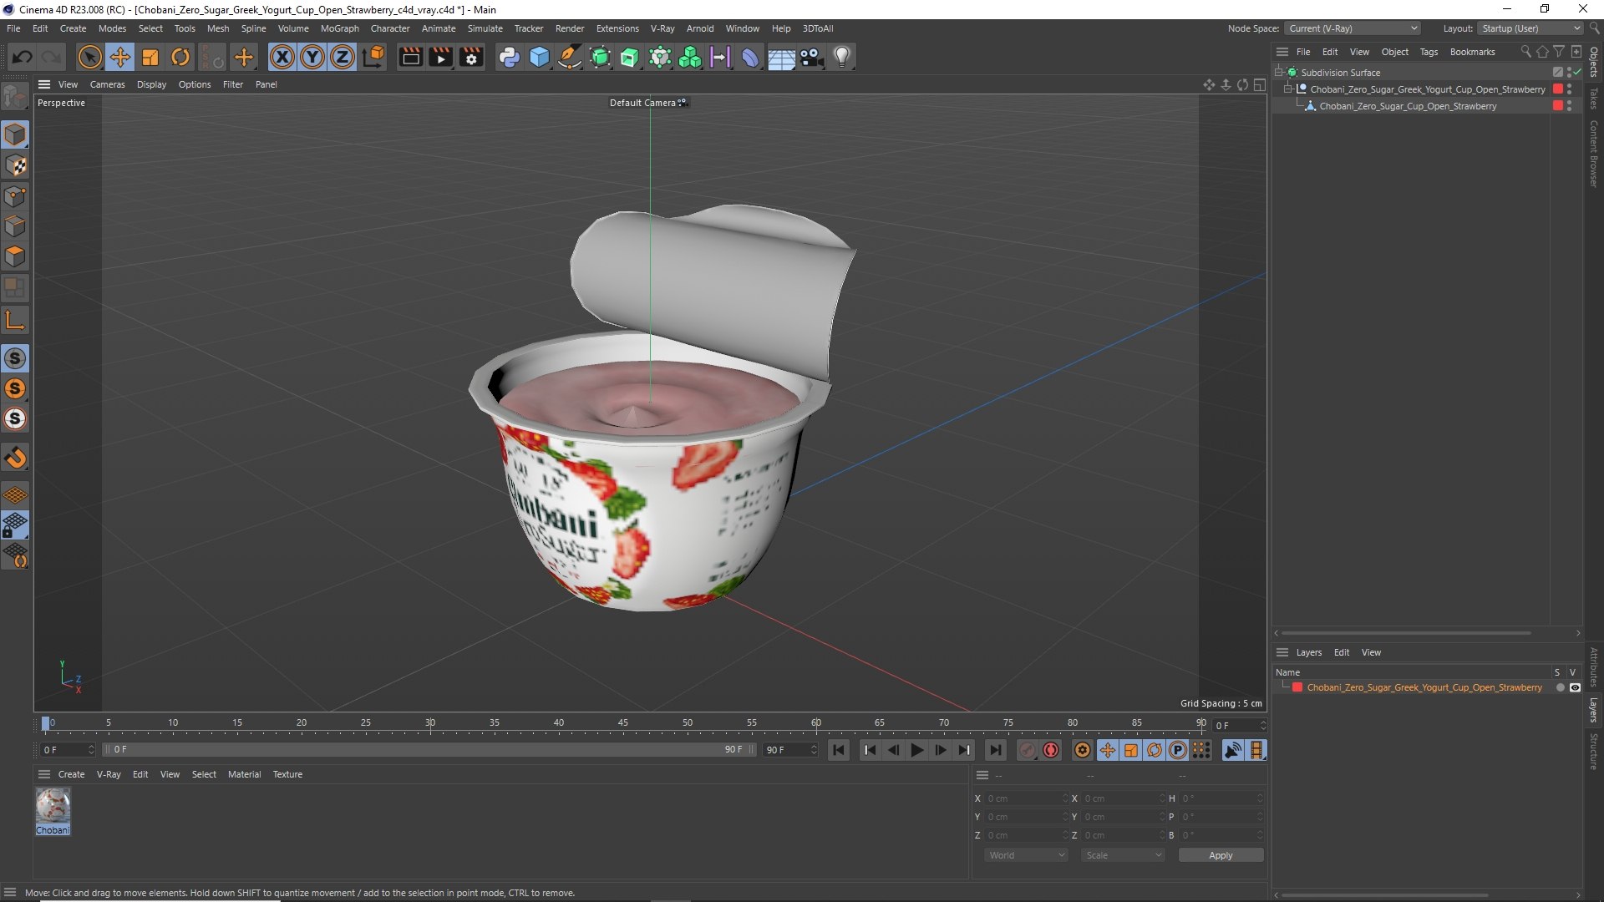
Task: Activate the Rotate tool
Action: point(180,57)
